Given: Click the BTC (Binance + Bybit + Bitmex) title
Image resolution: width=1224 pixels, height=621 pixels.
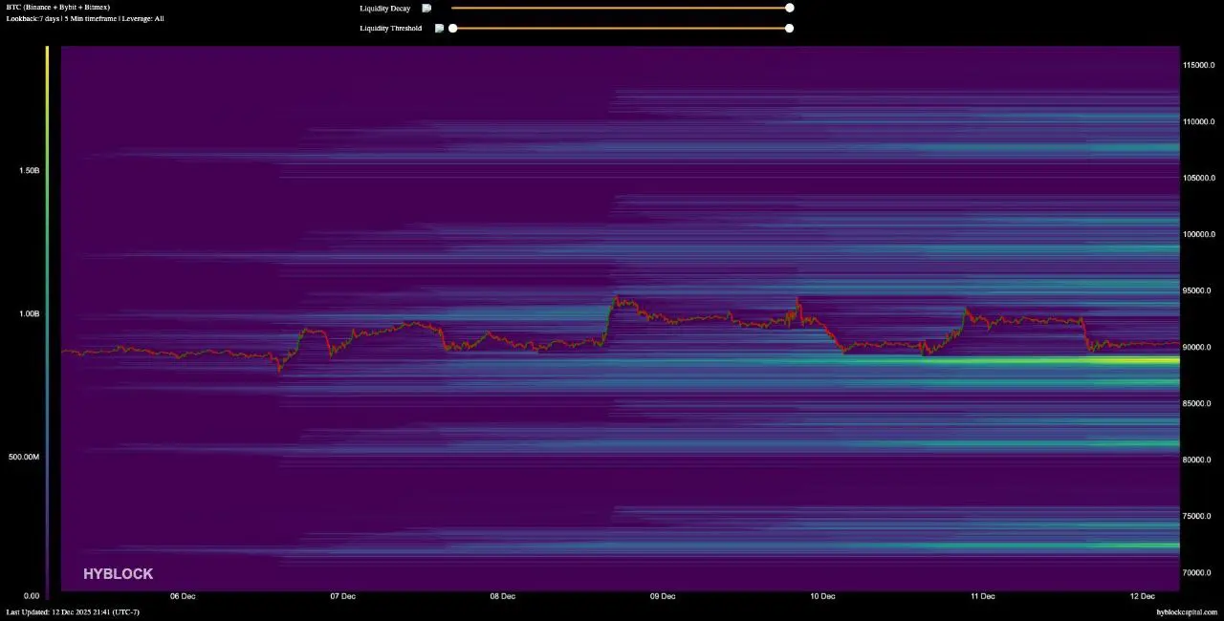Looking at the screenshot, I should click(57, 7).
